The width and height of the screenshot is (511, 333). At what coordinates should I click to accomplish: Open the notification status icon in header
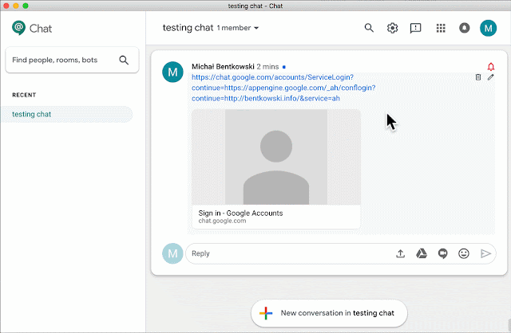pos(465,28)
